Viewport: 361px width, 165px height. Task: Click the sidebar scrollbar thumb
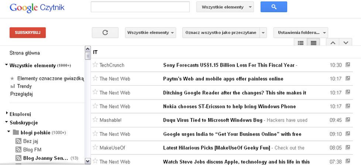(x=88, y=56)
